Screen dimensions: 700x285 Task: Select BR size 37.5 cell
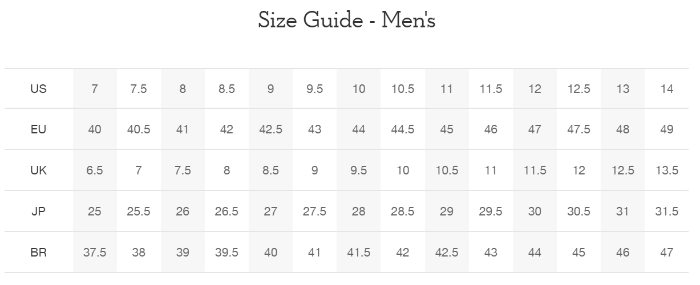click(x=95, y=252)
